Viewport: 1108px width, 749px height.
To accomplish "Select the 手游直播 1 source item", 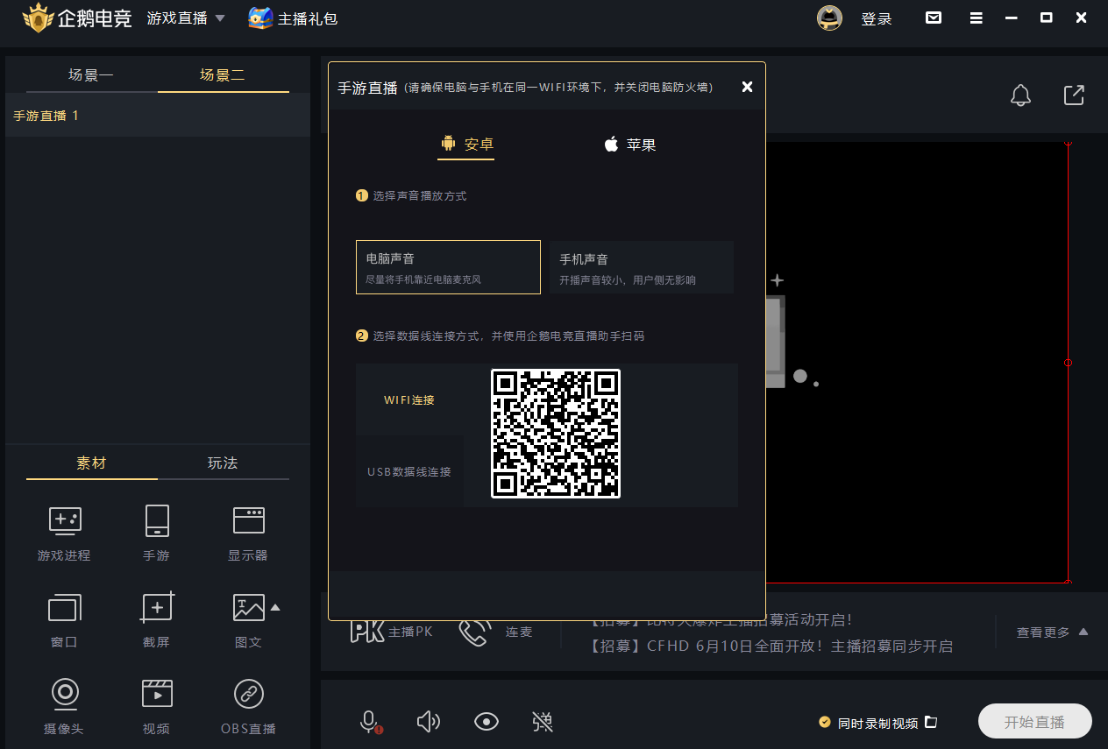I will (x=158, y=116).
